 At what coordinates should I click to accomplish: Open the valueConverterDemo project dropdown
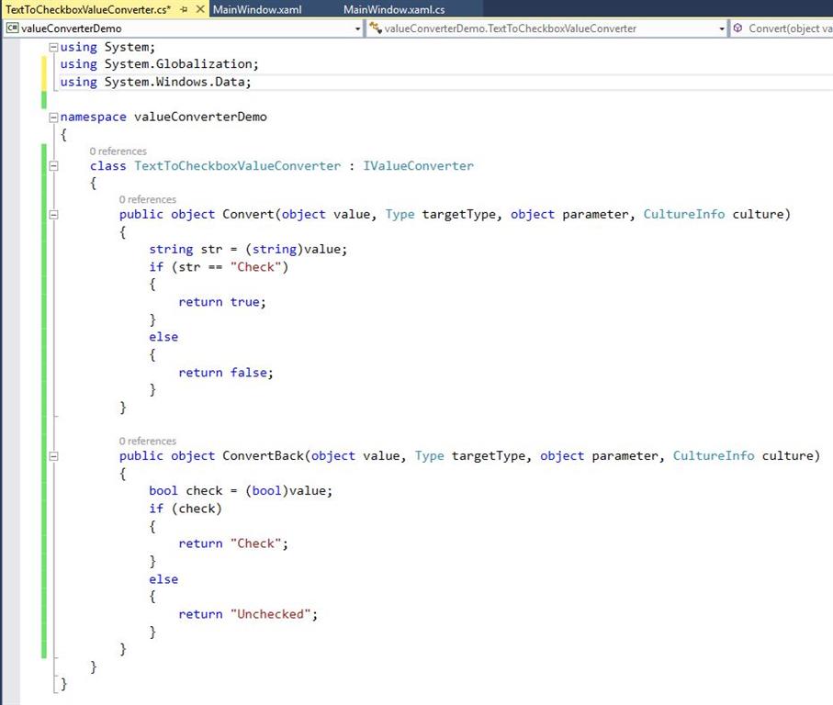click(x=359, y=28)
